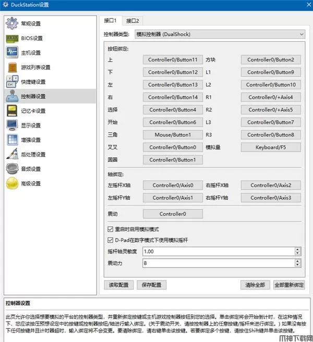Screen dimensions: 313x342
Task: Increase 摇杆轴灵敏度 with up arrow
Action: (297, 249)
